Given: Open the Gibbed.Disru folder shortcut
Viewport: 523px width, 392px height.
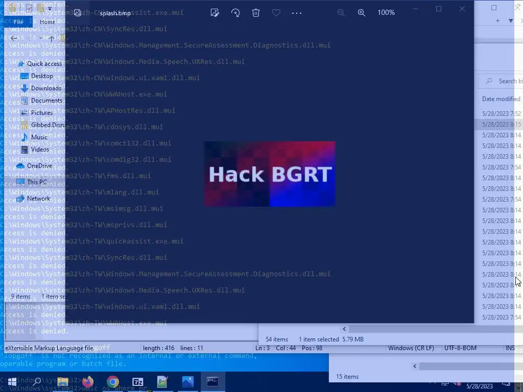Looking at the screenshot, I should tap(43, 125).
